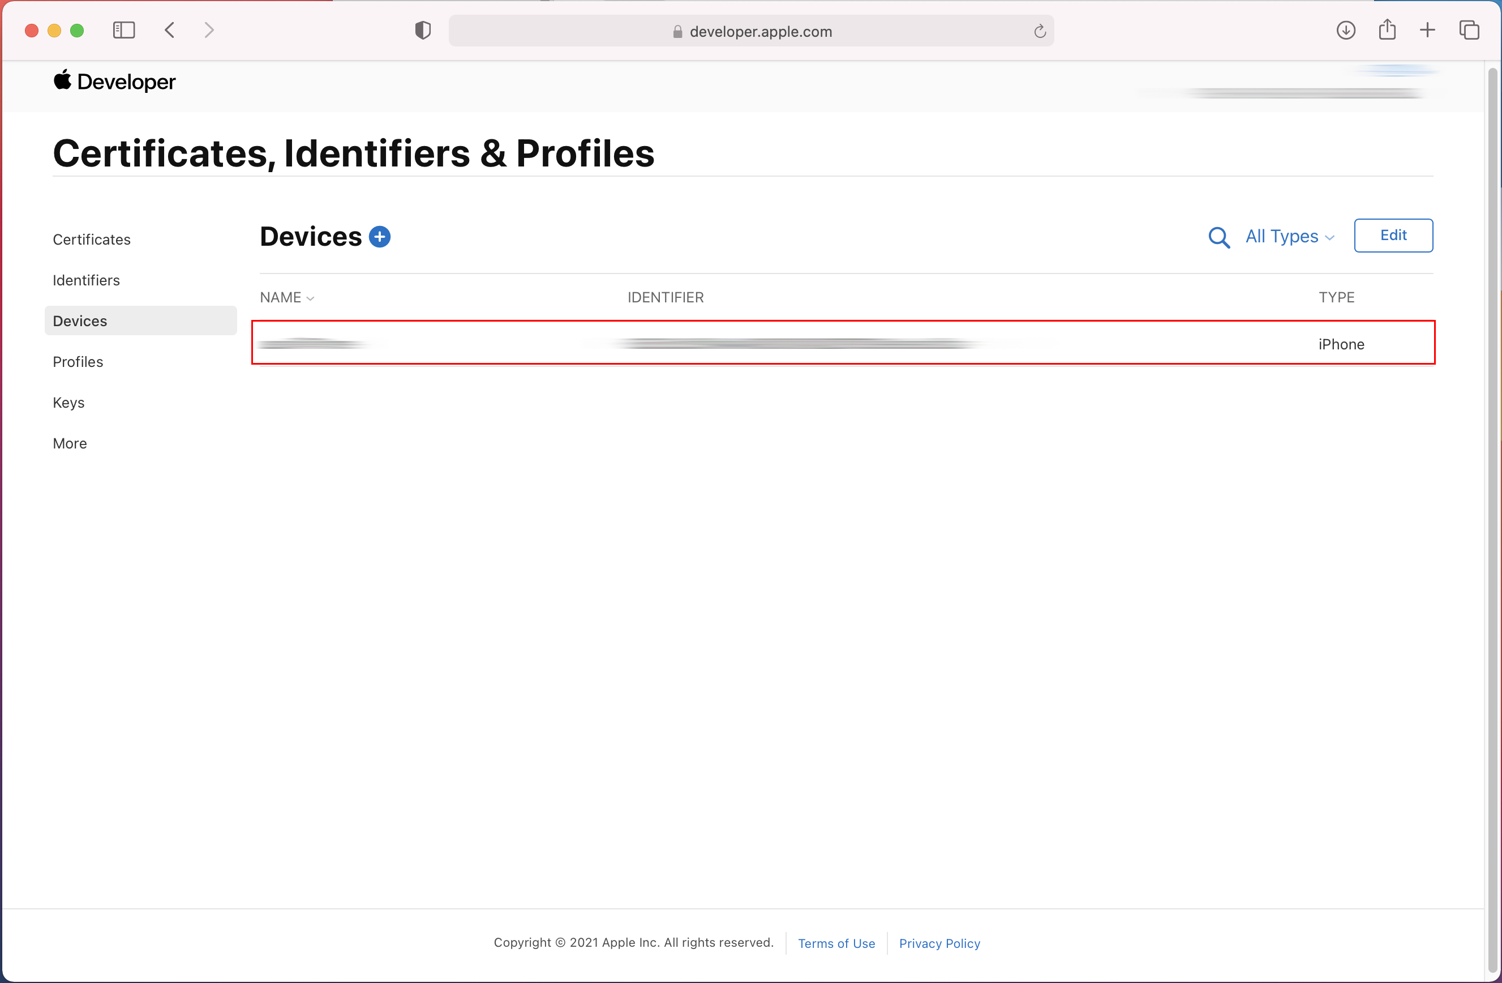Open Profiles in the sidebar
This screenshot has width=1502, height=983.
pyautogui.click(x=78, y=362)
